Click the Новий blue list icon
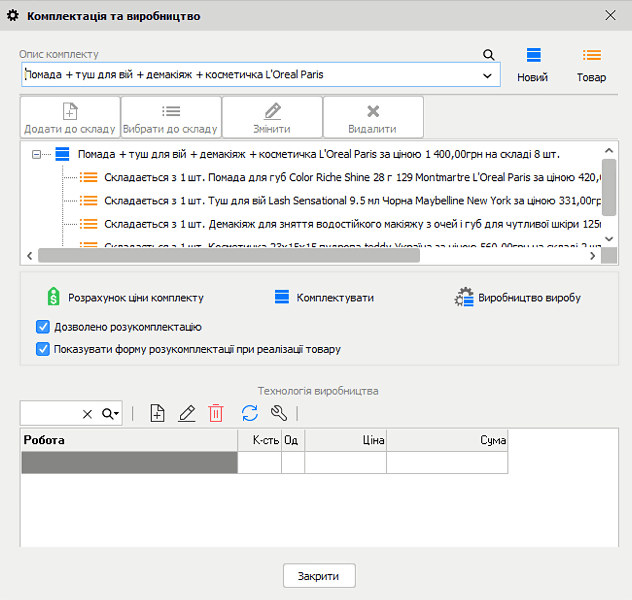The image size is (632, 600). pos(533,55)
